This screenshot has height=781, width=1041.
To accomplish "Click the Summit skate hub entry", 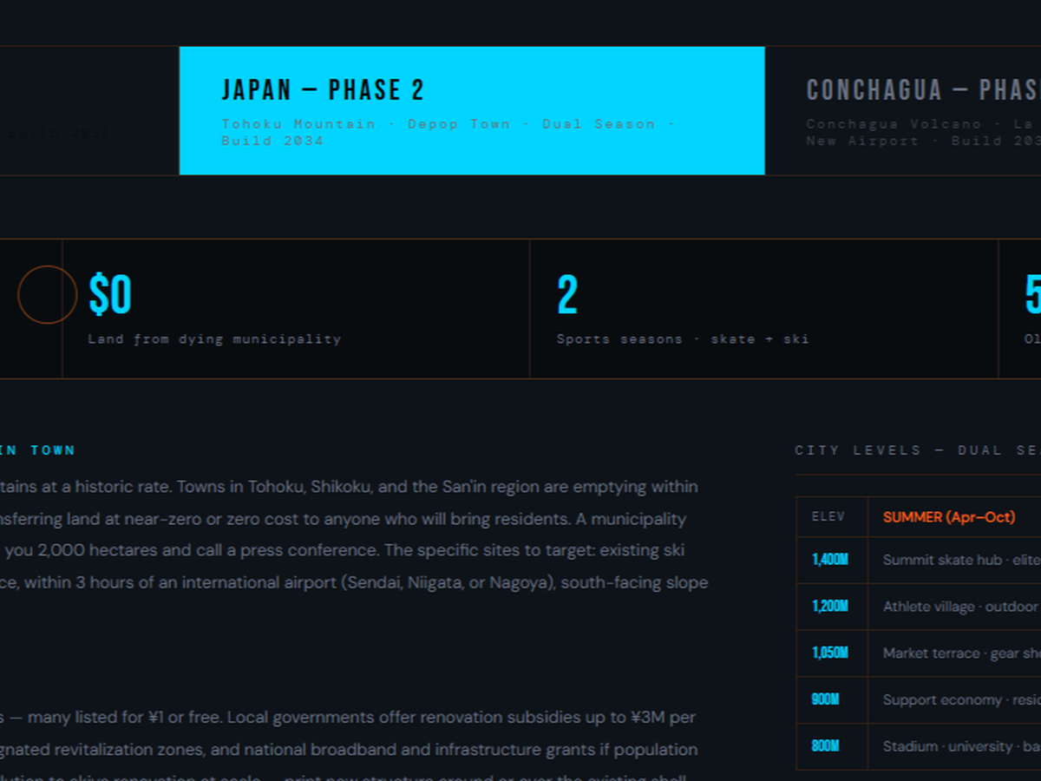I will 959,561.
